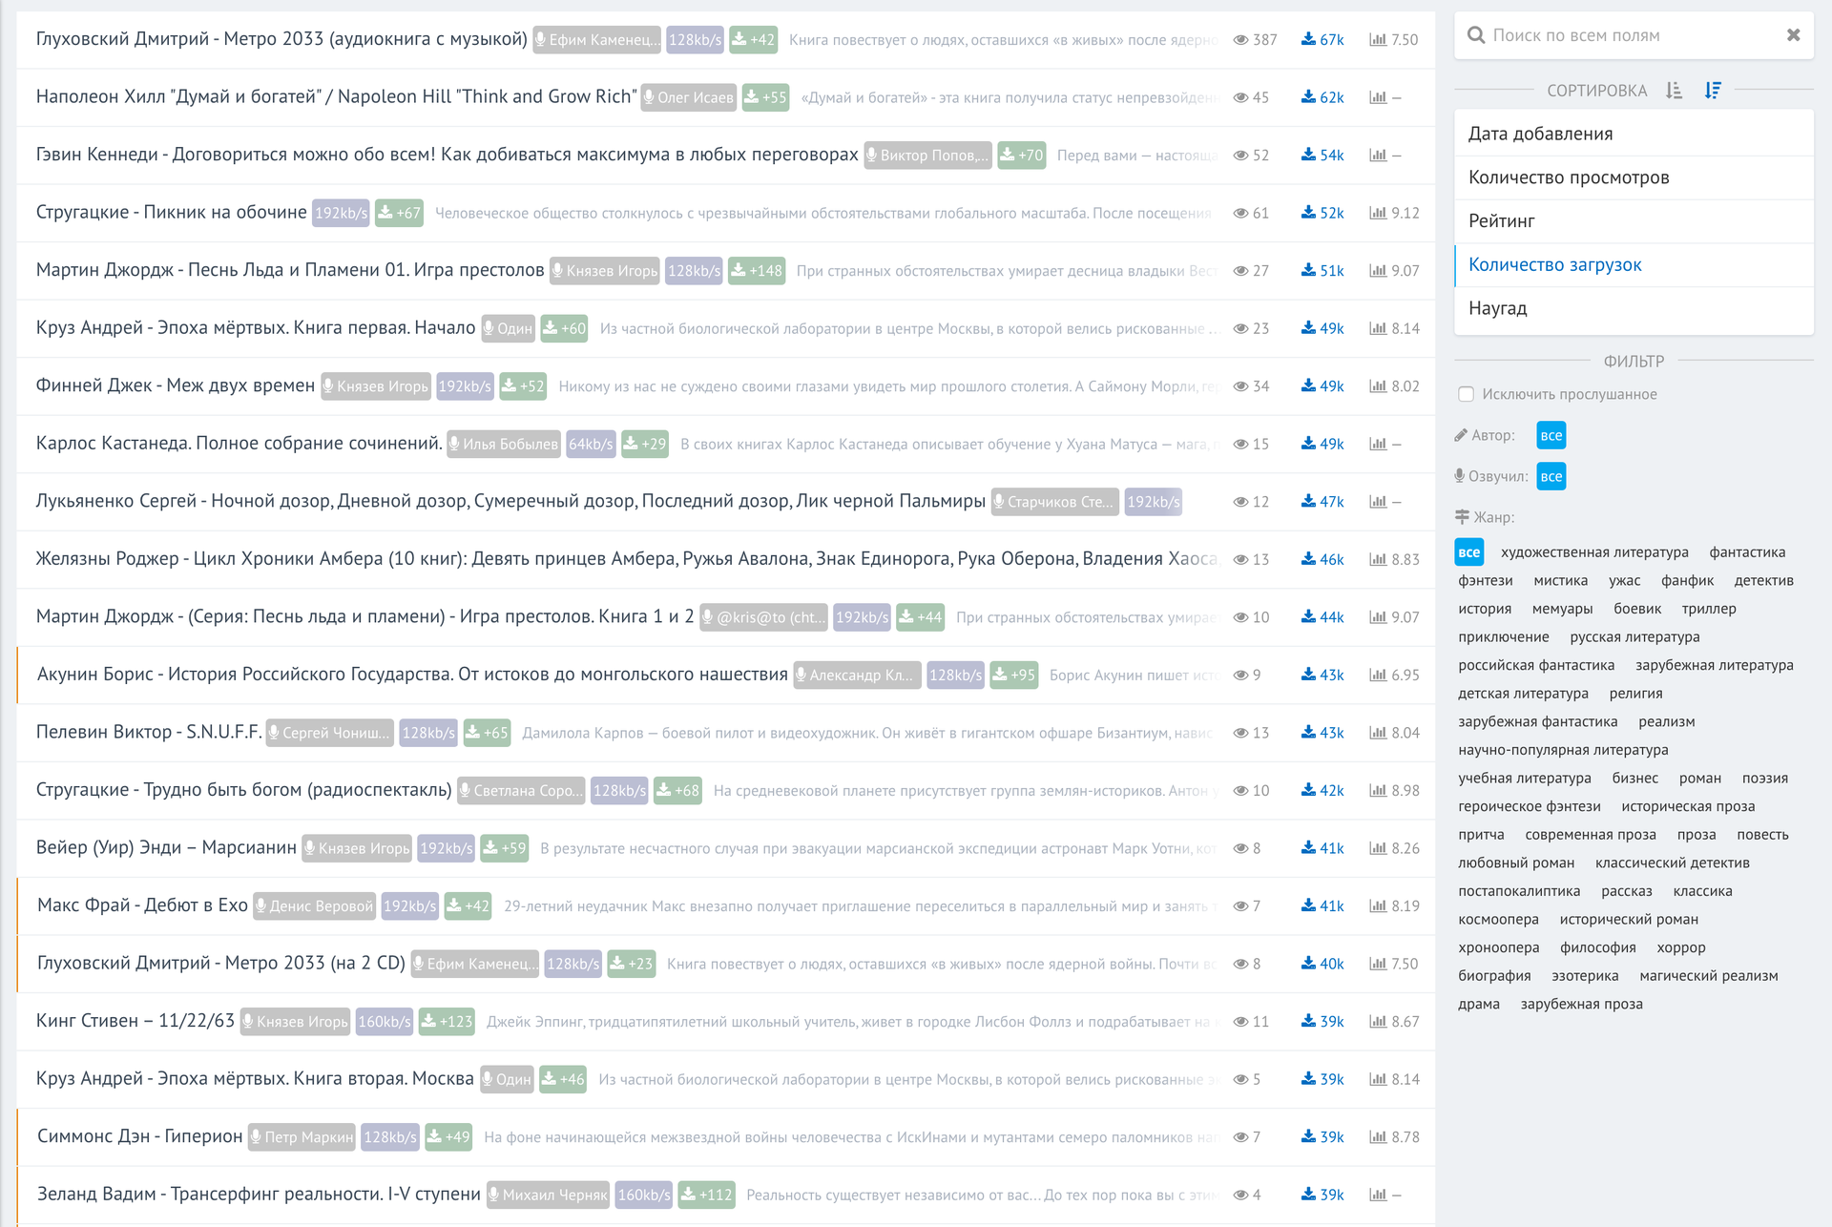Viewport: 1832px width, 1227px height.
Task: Click ascending sort order icon
Action: pos(1674,91)
